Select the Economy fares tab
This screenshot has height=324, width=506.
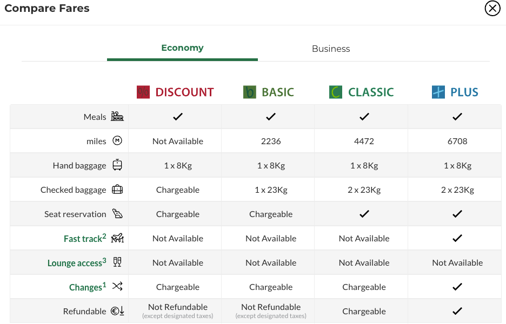182,48
